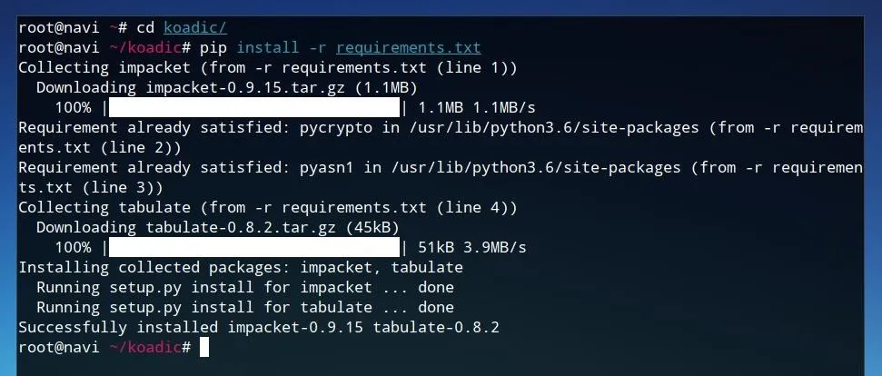Click the underlined requirements.txt filename
Image resolution: width=882 pixels, height=376 pixels.
(409, 48)
